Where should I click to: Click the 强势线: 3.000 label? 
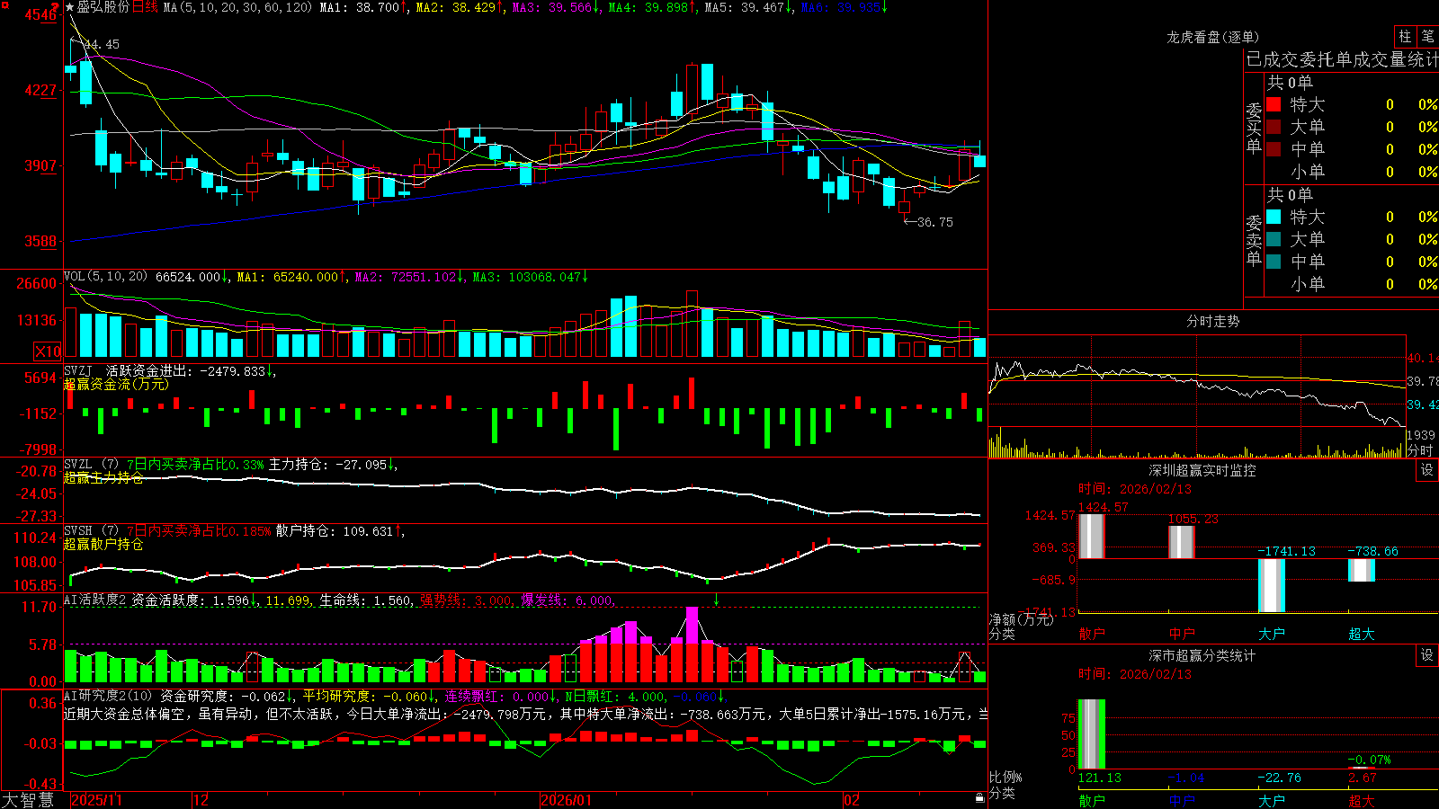(x=467, y=600)
